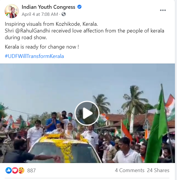The width and height of the screenshot is (177, 180).
Task: View the 887 reactions count list
Action: (x=31, y=171)
